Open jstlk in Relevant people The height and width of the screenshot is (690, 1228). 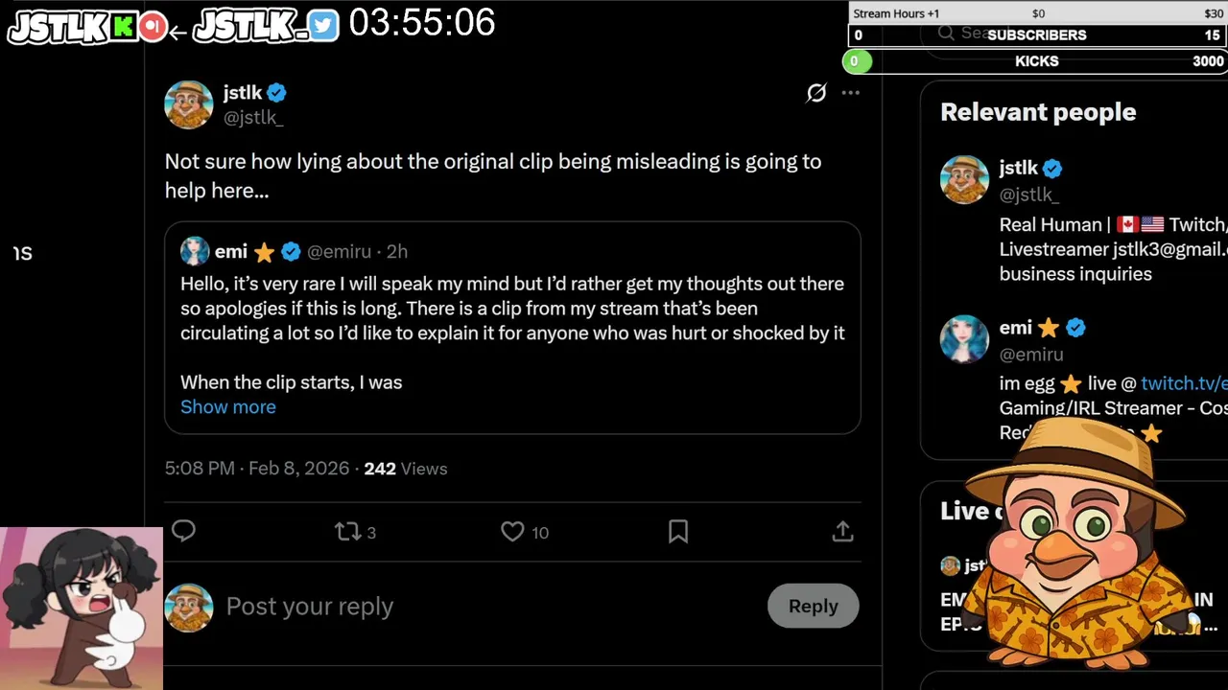(1018, 168)
